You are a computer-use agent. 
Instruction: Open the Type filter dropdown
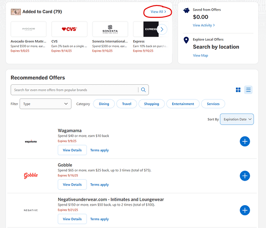click(46, 104)
